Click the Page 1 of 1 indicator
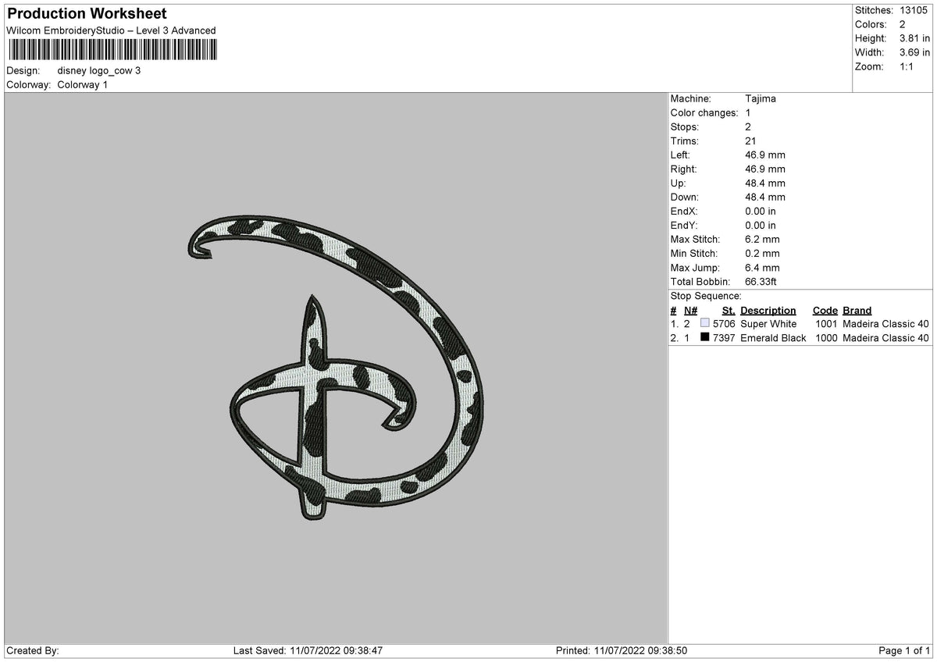Image resolution: width=937 pixels, height=662 pixels. coord(904,650)
